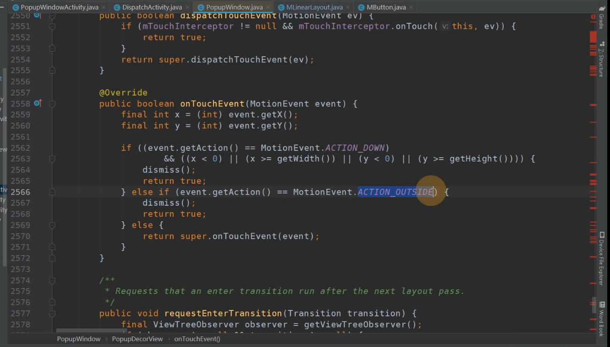
Task: Collapse the if block fold marker at line 2551
Action: [x=52, y=27]
